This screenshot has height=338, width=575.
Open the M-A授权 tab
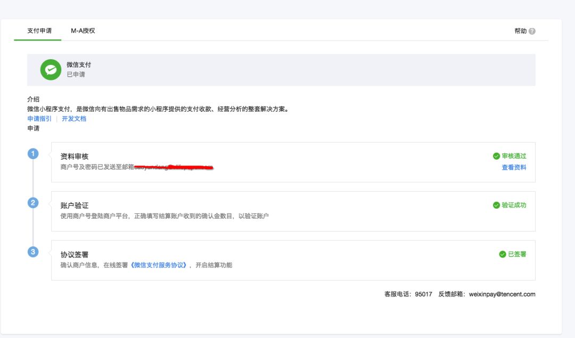point(83,31)
